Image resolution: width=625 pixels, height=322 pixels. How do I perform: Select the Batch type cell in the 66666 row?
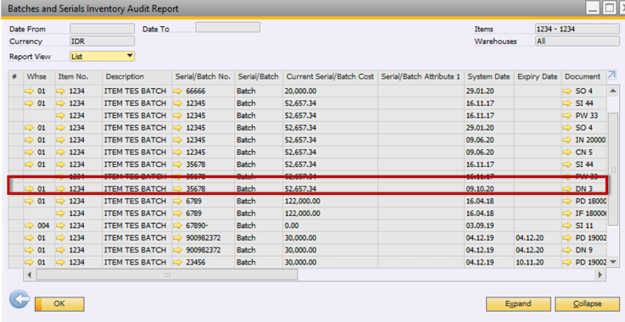tap(259, 92)
